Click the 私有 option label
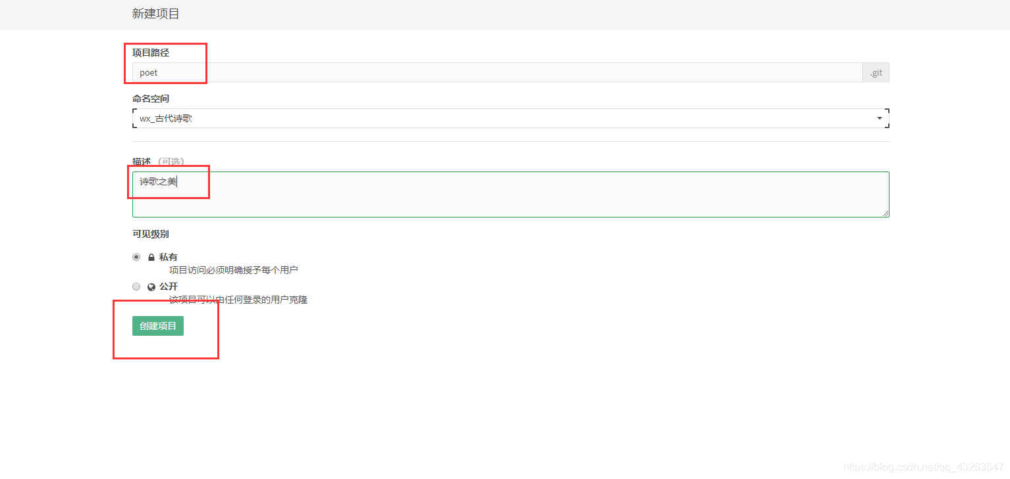Image resolution: width=1010 pixels, height=479 pixels. pyautogui.click(x=168, y=257)
